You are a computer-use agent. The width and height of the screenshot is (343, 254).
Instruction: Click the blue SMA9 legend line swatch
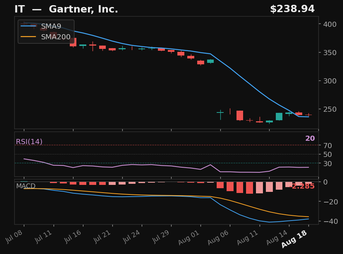[28, 26]
